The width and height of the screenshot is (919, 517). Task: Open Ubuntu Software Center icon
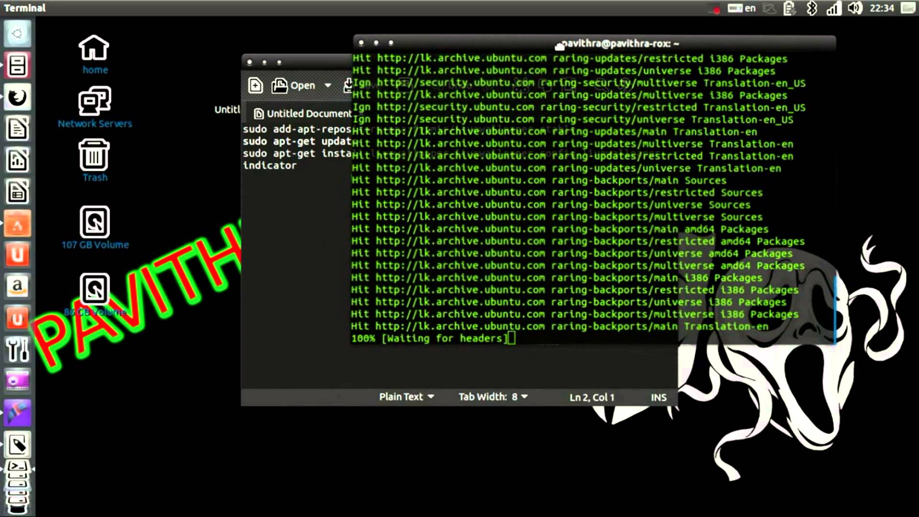pyautogui.click(x=17, y=224)
